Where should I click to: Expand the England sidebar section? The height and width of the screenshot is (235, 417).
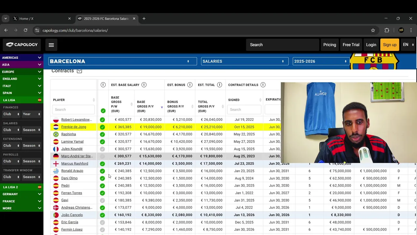coord(22,79)
